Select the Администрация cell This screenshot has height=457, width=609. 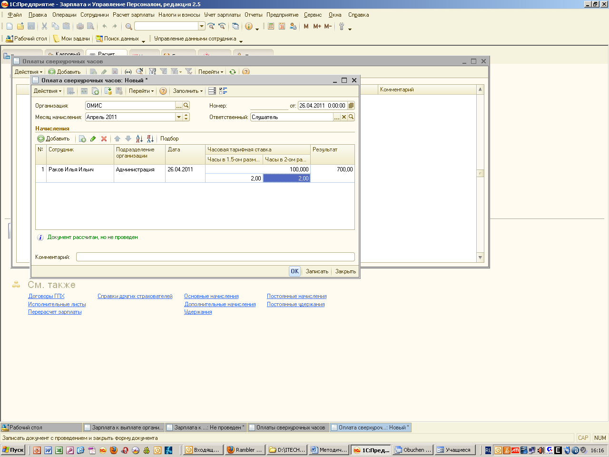click(x=139, y=174)
